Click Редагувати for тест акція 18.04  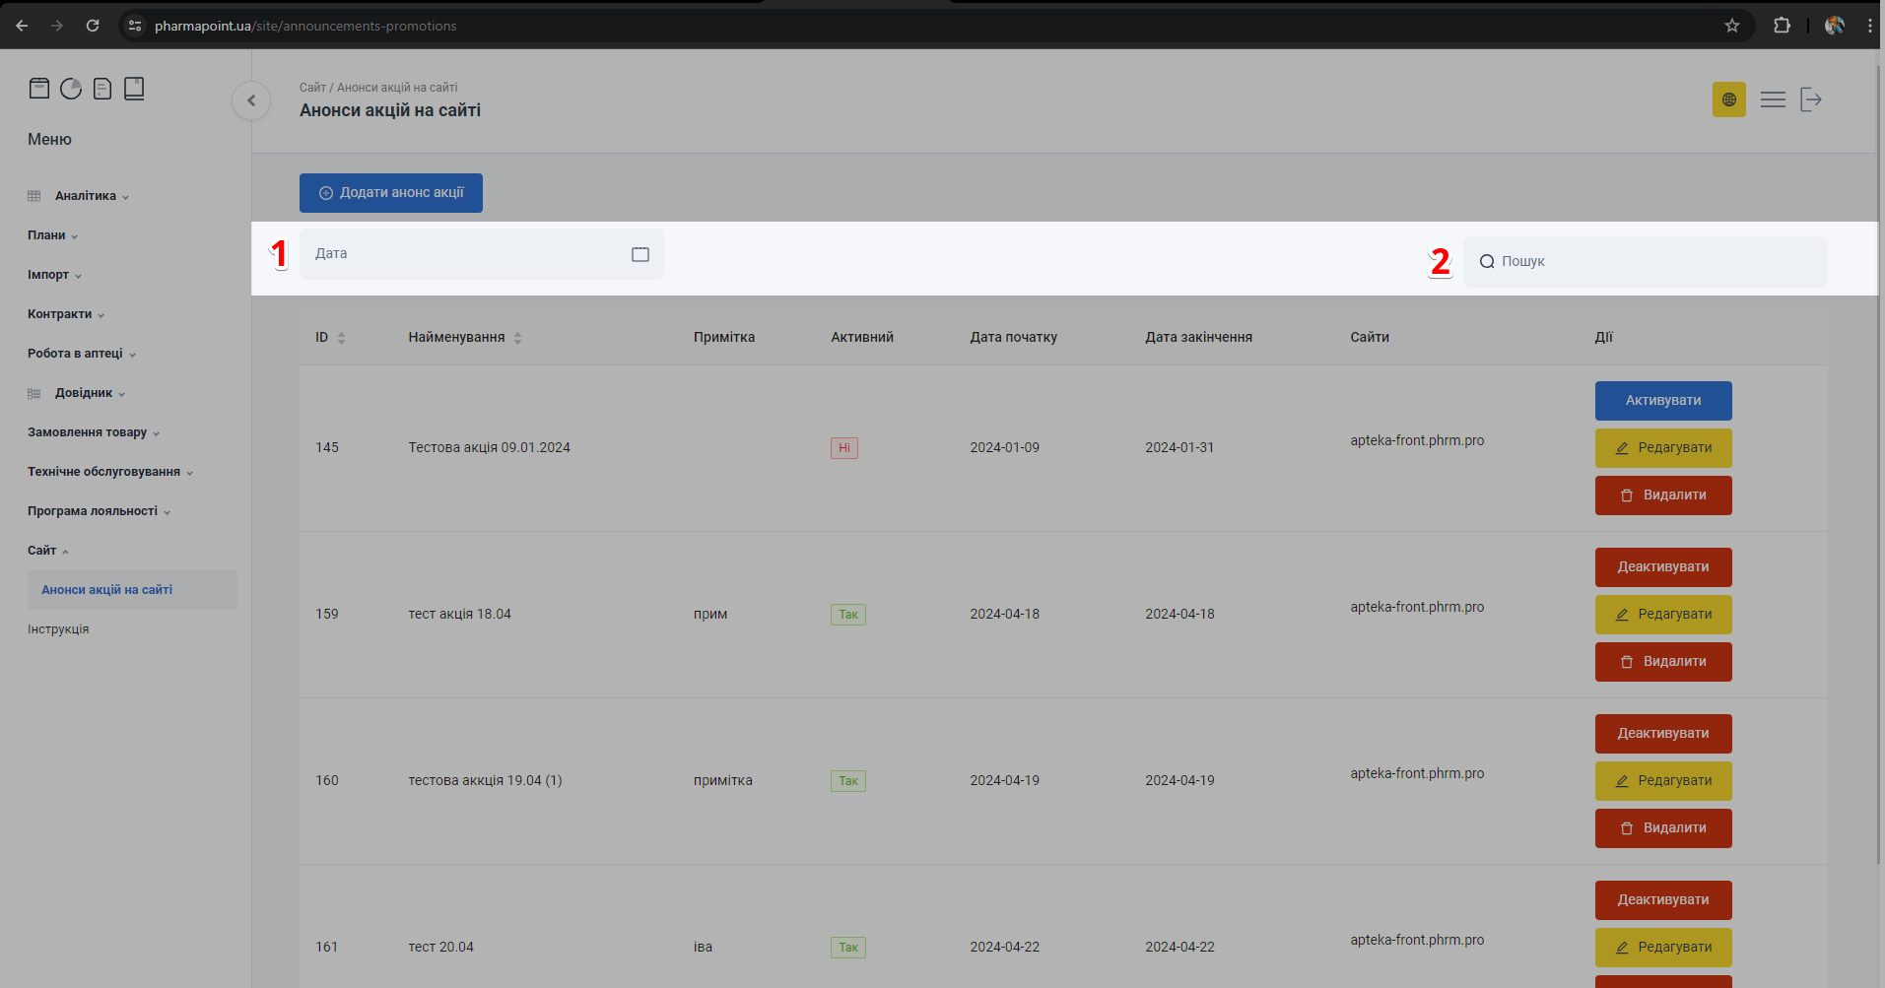(1662, 615)
